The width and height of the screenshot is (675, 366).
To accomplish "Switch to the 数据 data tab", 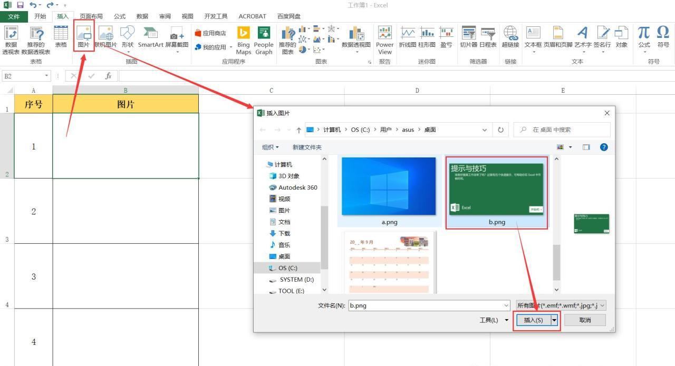I will [x=142, y=16].
